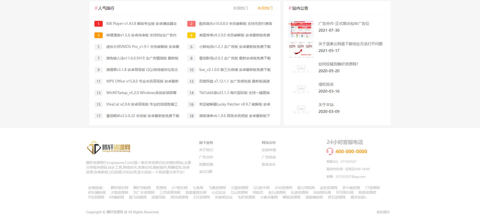Open 如何投稿到腾轩资源网? announcement

point(338,64)
